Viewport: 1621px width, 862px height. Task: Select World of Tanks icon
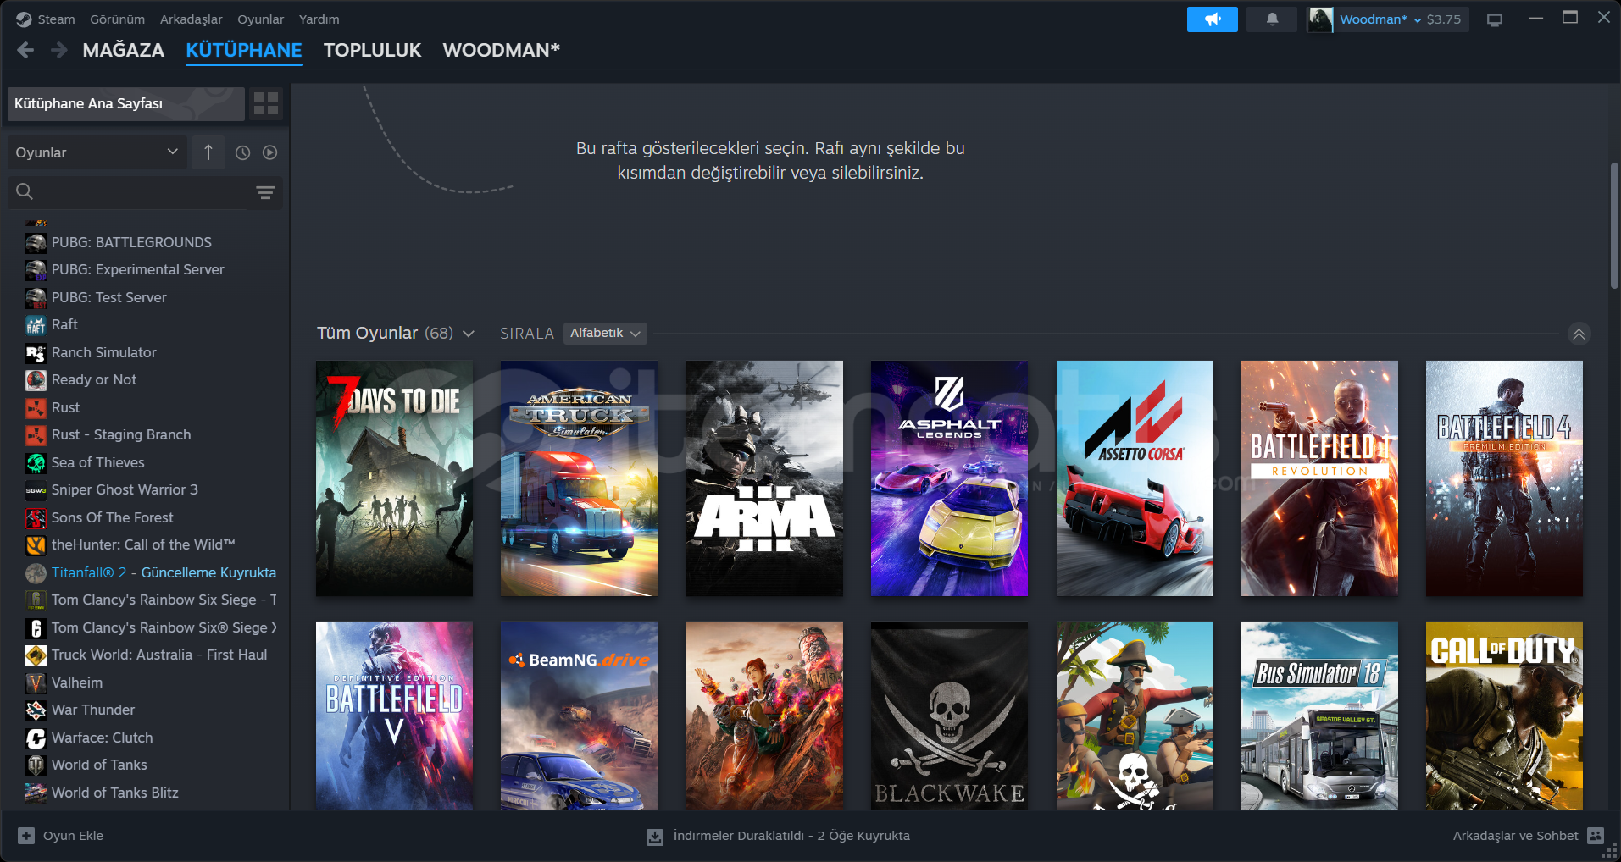tap(36, 765)
